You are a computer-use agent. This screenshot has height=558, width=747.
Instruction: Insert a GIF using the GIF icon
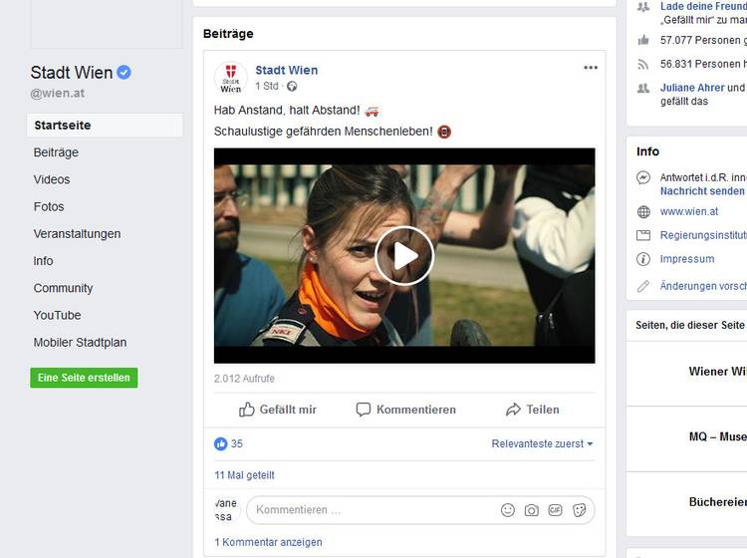(555, 510)
